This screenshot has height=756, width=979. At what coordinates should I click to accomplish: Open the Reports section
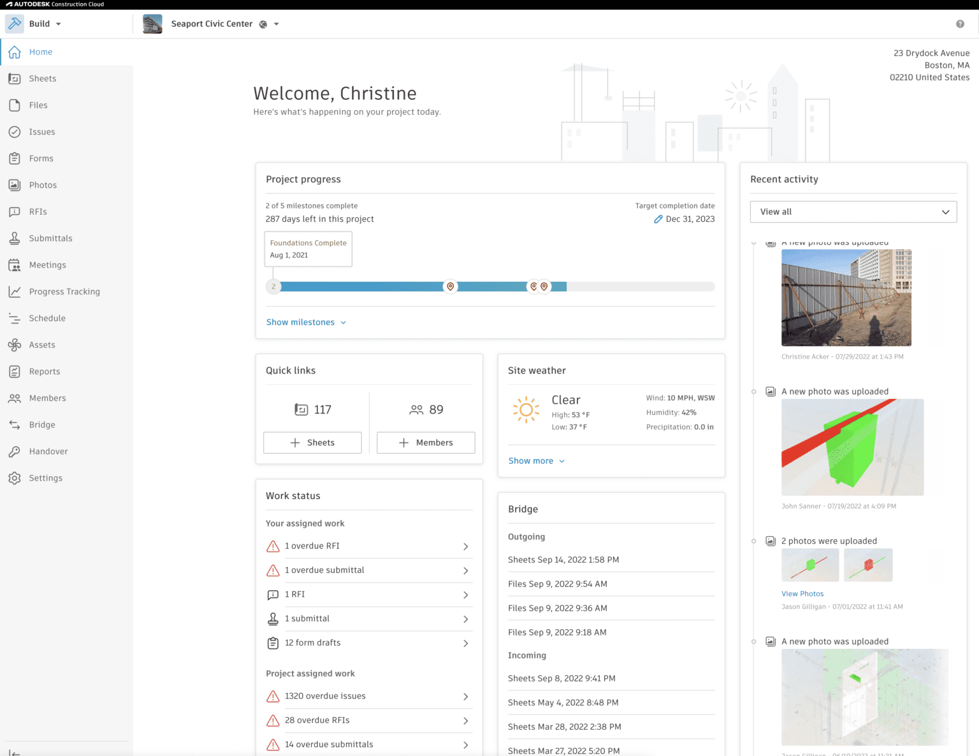tap(45, 371)
